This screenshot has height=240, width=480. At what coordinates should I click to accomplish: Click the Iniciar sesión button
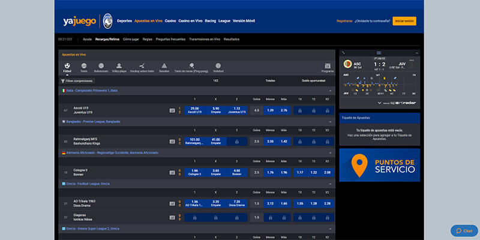(404, 21)
